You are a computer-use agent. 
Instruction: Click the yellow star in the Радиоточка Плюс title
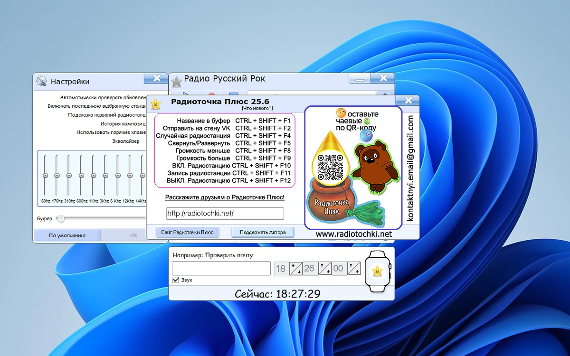[x=156, y=104]
